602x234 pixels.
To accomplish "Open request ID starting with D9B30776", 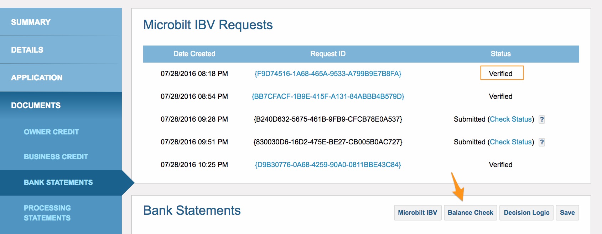I will [328, 165].
